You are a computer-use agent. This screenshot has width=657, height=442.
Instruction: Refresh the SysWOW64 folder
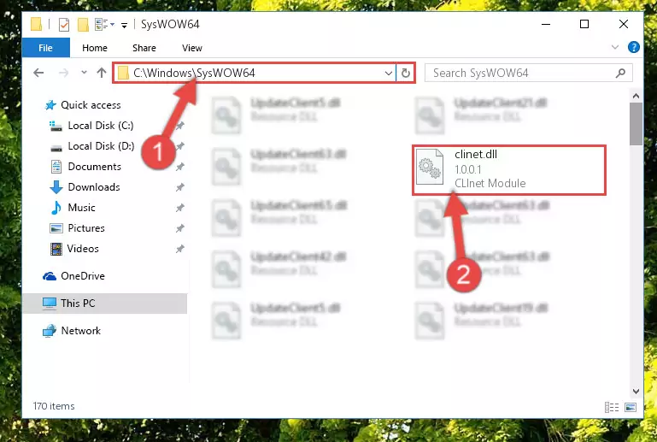coord(405,74)
